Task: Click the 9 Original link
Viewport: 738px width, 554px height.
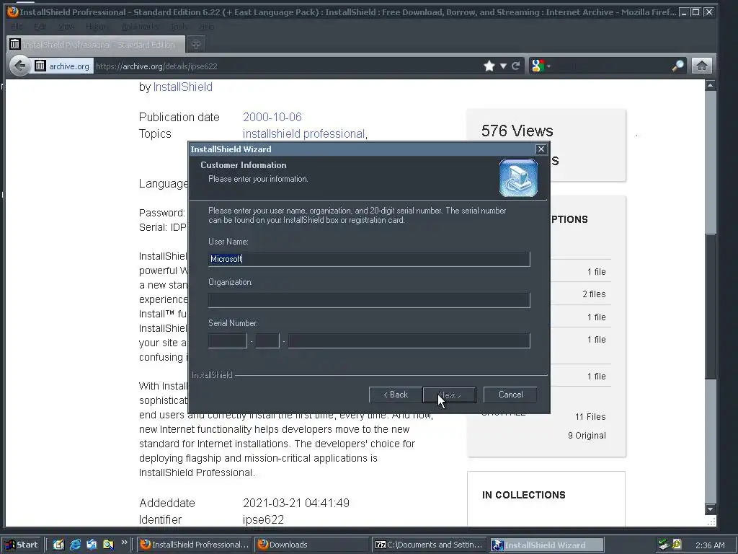Action: coord(587,436)
